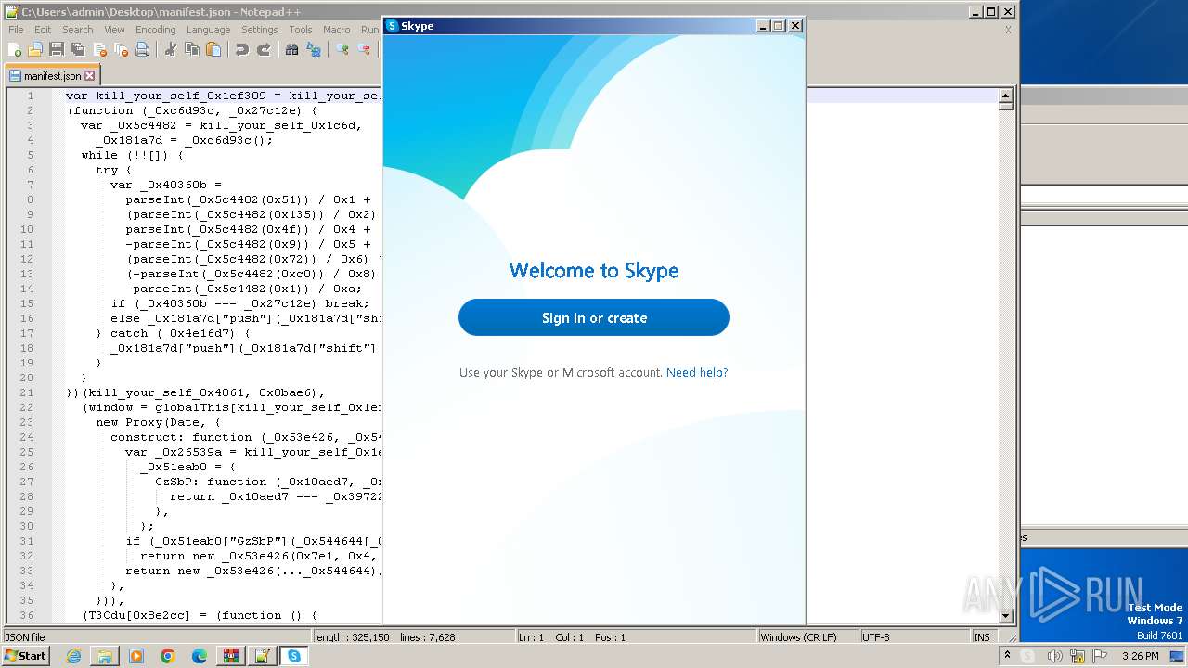This screenshot has height=668, width=1188.
Task: Click the network status tray icon
Action: click(x=1077, y=656)
